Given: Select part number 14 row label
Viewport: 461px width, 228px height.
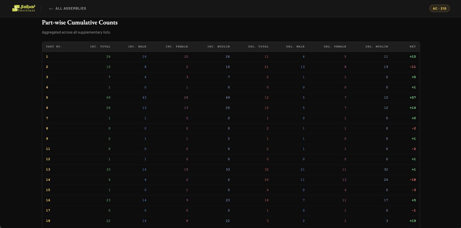Looking at the screenshot, I should (x=48, y=180).
